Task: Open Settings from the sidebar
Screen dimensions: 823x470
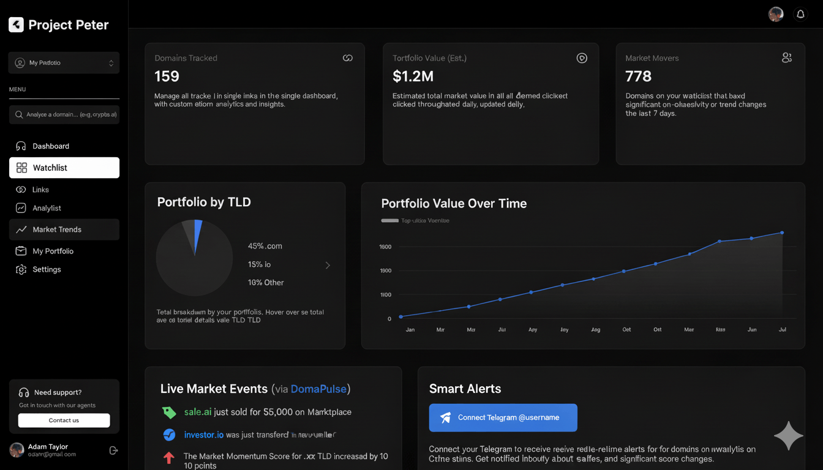Action: click(x=47, y=269)
